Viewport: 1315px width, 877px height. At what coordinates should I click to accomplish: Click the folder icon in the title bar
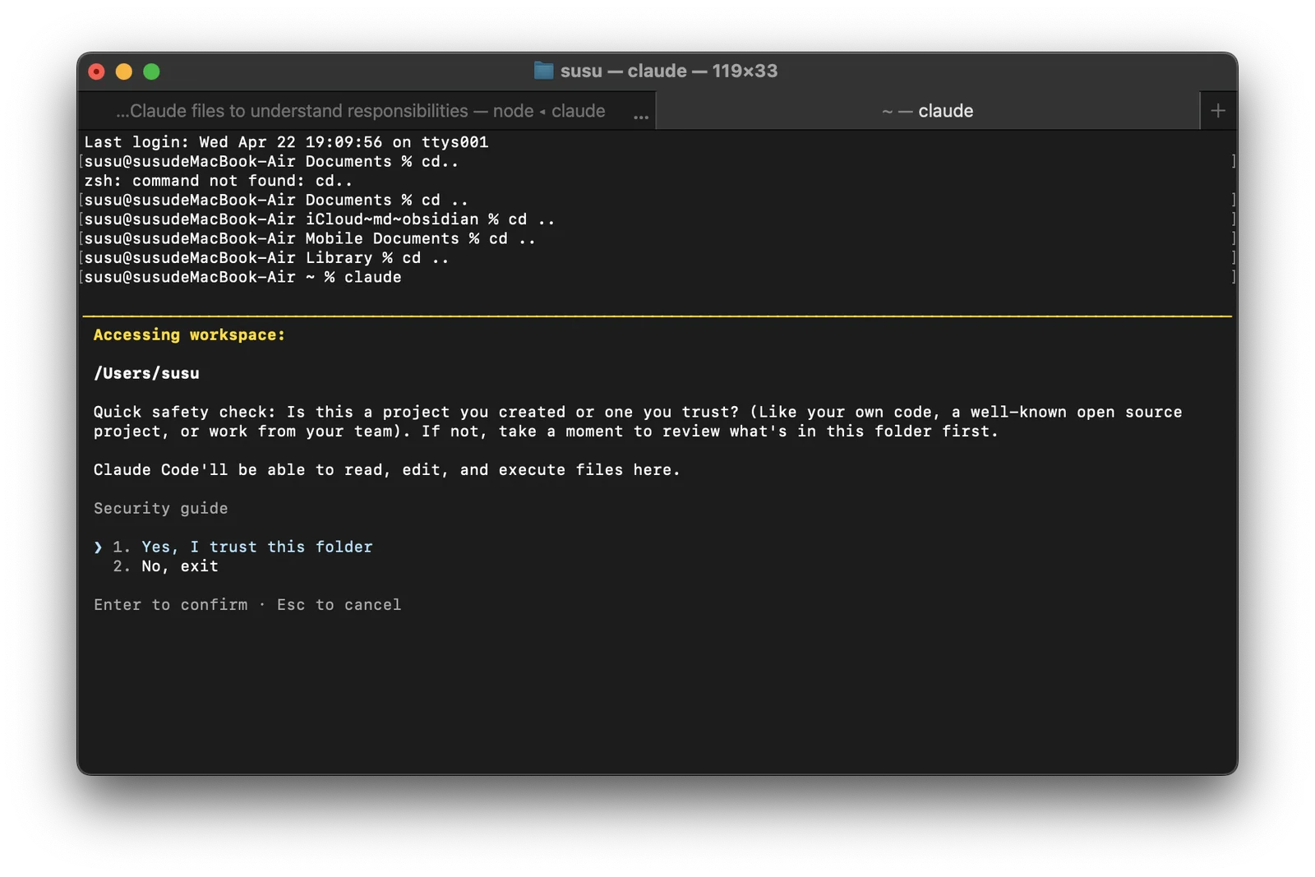tap(543, 71)
